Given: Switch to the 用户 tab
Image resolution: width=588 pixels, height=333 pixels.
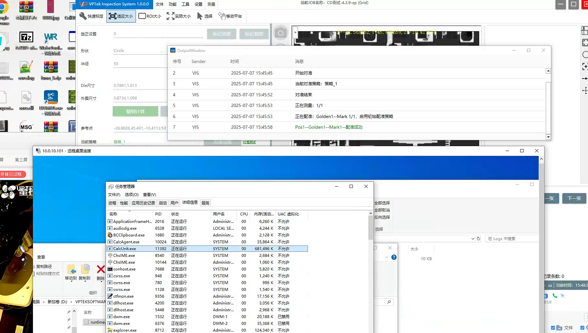Looking at the screenshot, I should pos(174,203).
